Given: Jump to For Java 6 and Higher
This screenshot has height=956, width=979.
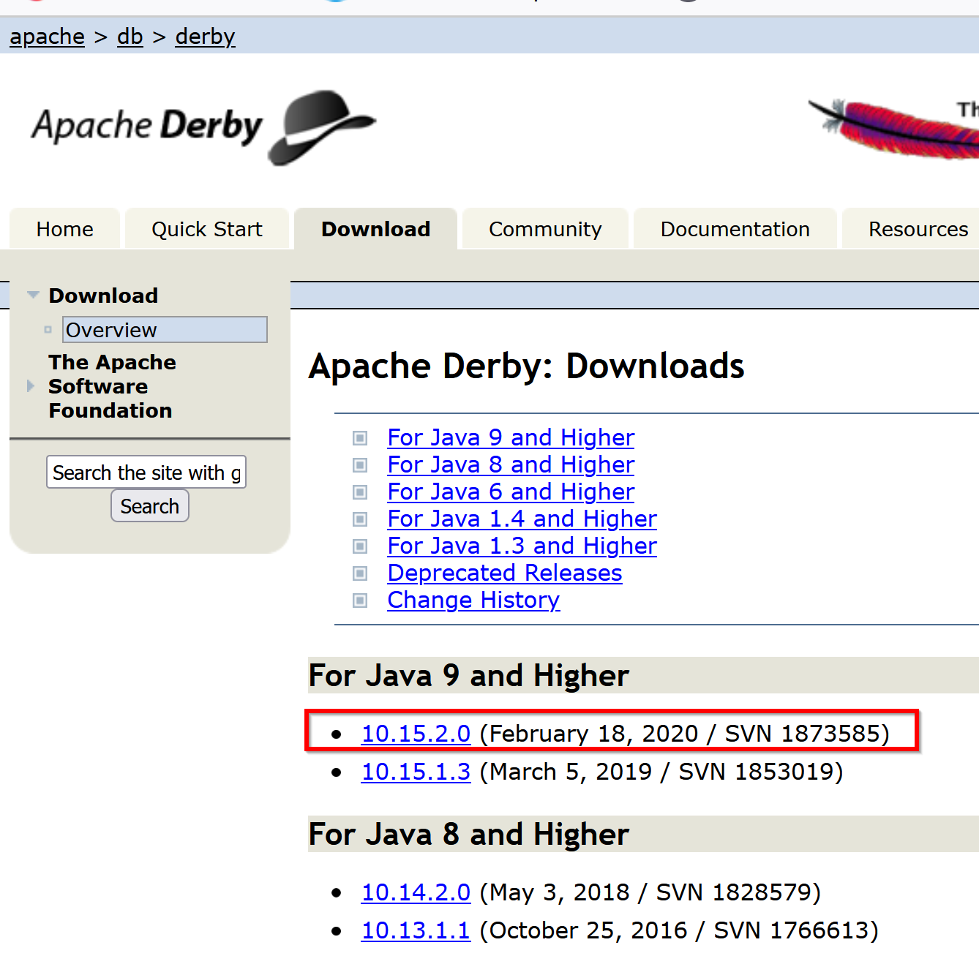Looking at the screenshot, I should 511,492.
